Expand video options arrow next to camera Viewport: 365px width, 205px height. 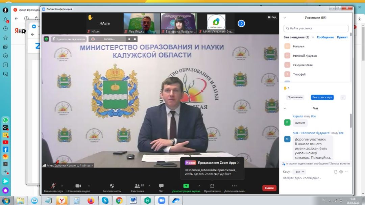(89, 186)
